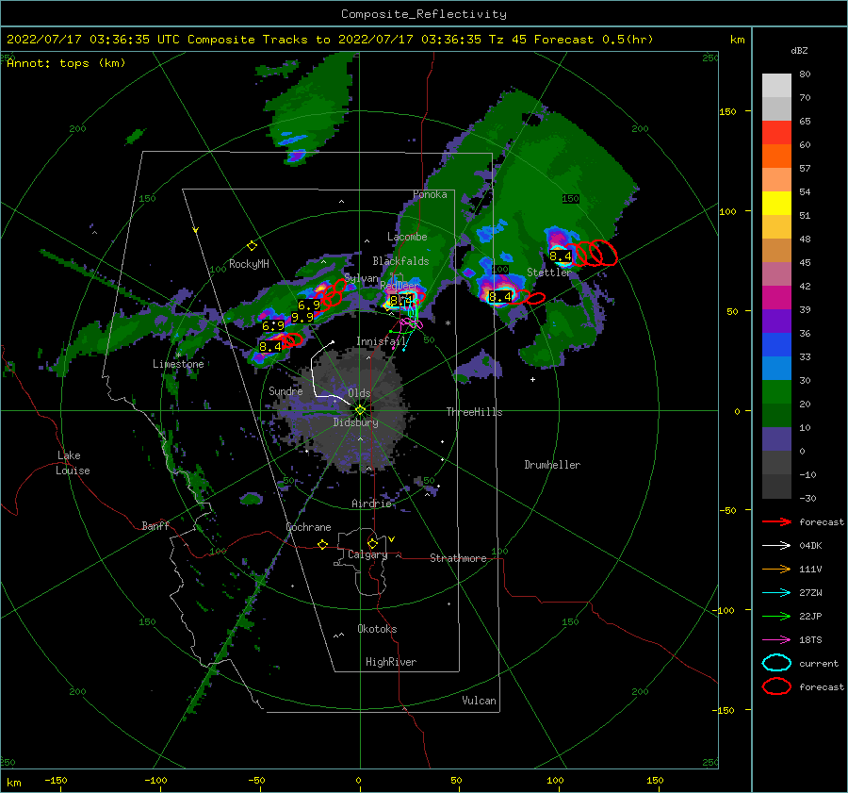Click the yellow diamond marker near Cochrane

(x=323, y=544)
